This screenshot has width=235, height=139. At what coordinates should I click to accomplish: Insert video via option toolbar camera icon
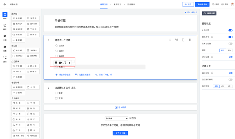pyautogui.click(x=60, y=63)
